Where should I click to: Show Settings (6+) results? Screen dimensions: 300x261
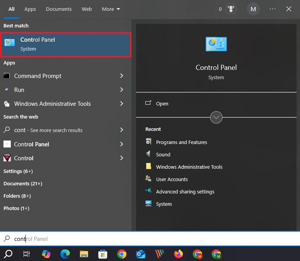tap(18, 171)
